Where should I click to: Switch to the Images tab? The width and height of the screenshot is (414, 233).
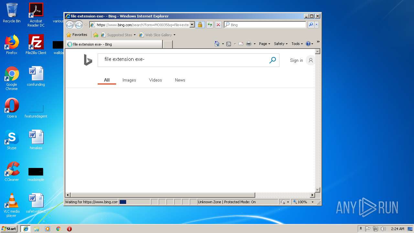point(129,80)
